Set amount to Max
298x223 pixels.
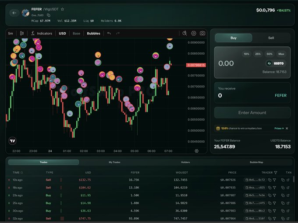tap(281, 54)
